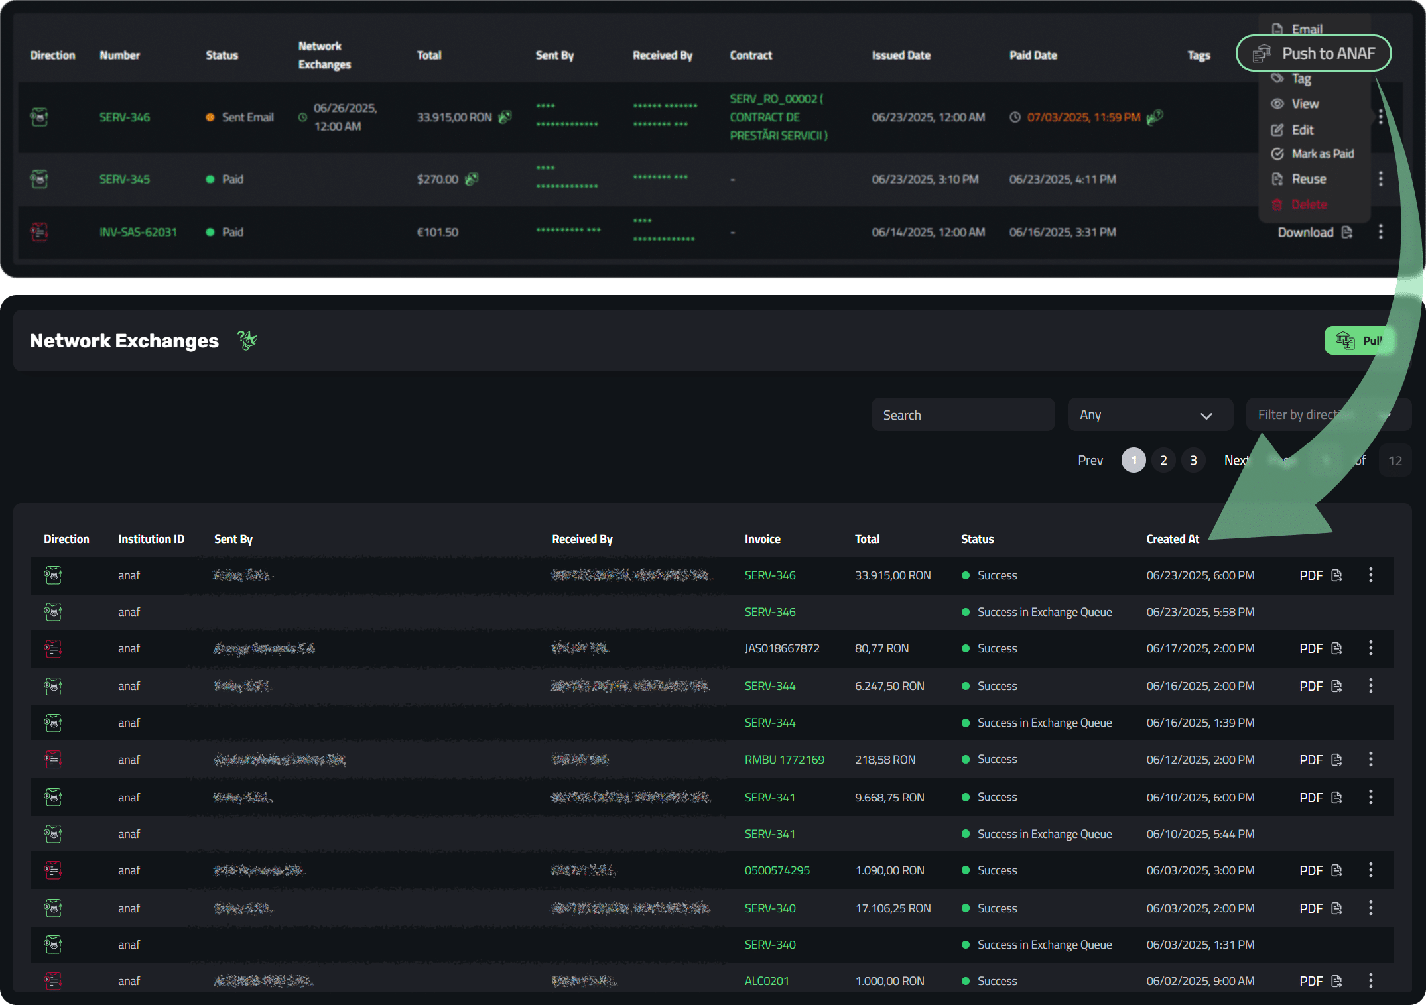Open the SERV-341 invoice link
This screenshot has height=1005, width=1426.
769,798
